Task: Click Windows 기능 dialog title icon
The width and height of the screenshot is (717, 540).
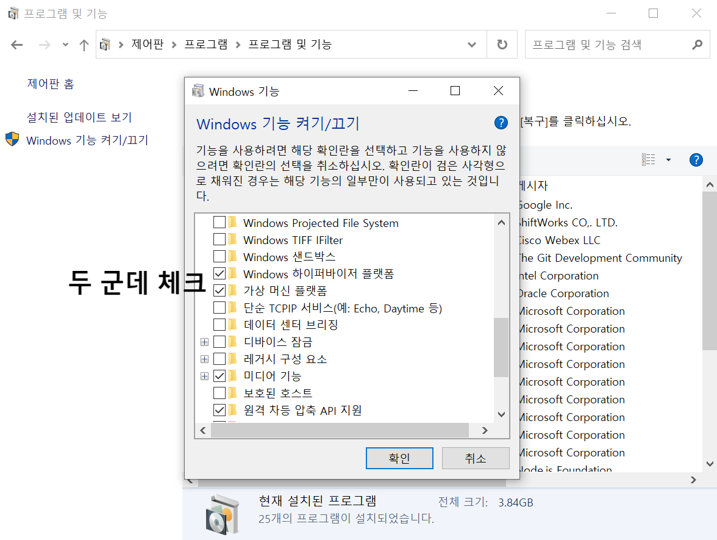Action: (x=198, y=90)
